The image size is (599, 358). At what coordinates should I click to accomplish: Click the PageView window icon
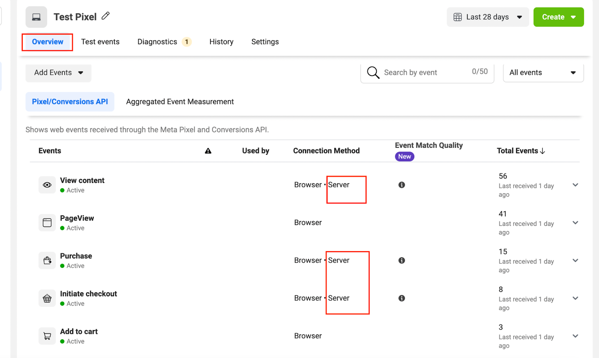click(47, 223)
